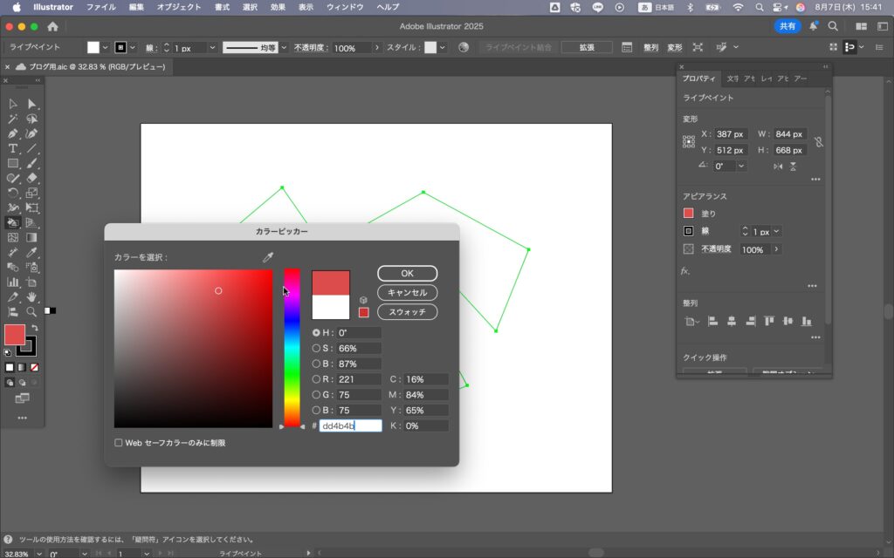Select the Magic Wand tool

[x=12, y=119]
